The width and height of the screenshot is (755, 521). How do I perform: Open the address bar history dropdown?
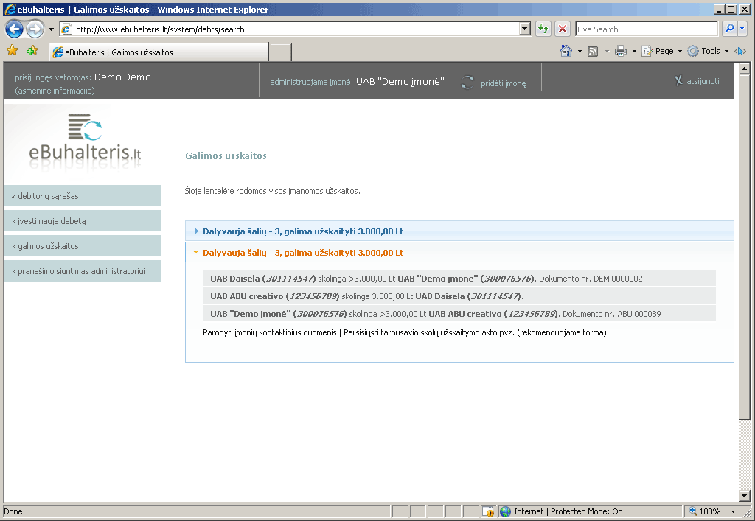click(525, 29)
